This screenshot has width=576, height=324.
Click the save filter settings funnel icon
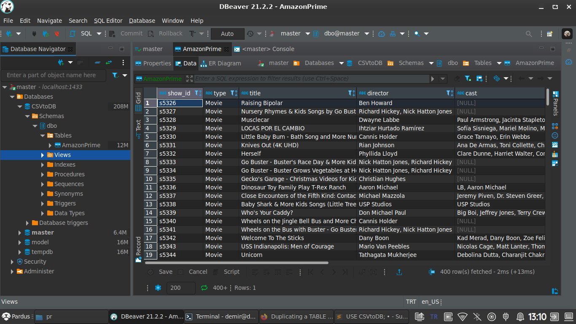(x=468, y=78)
